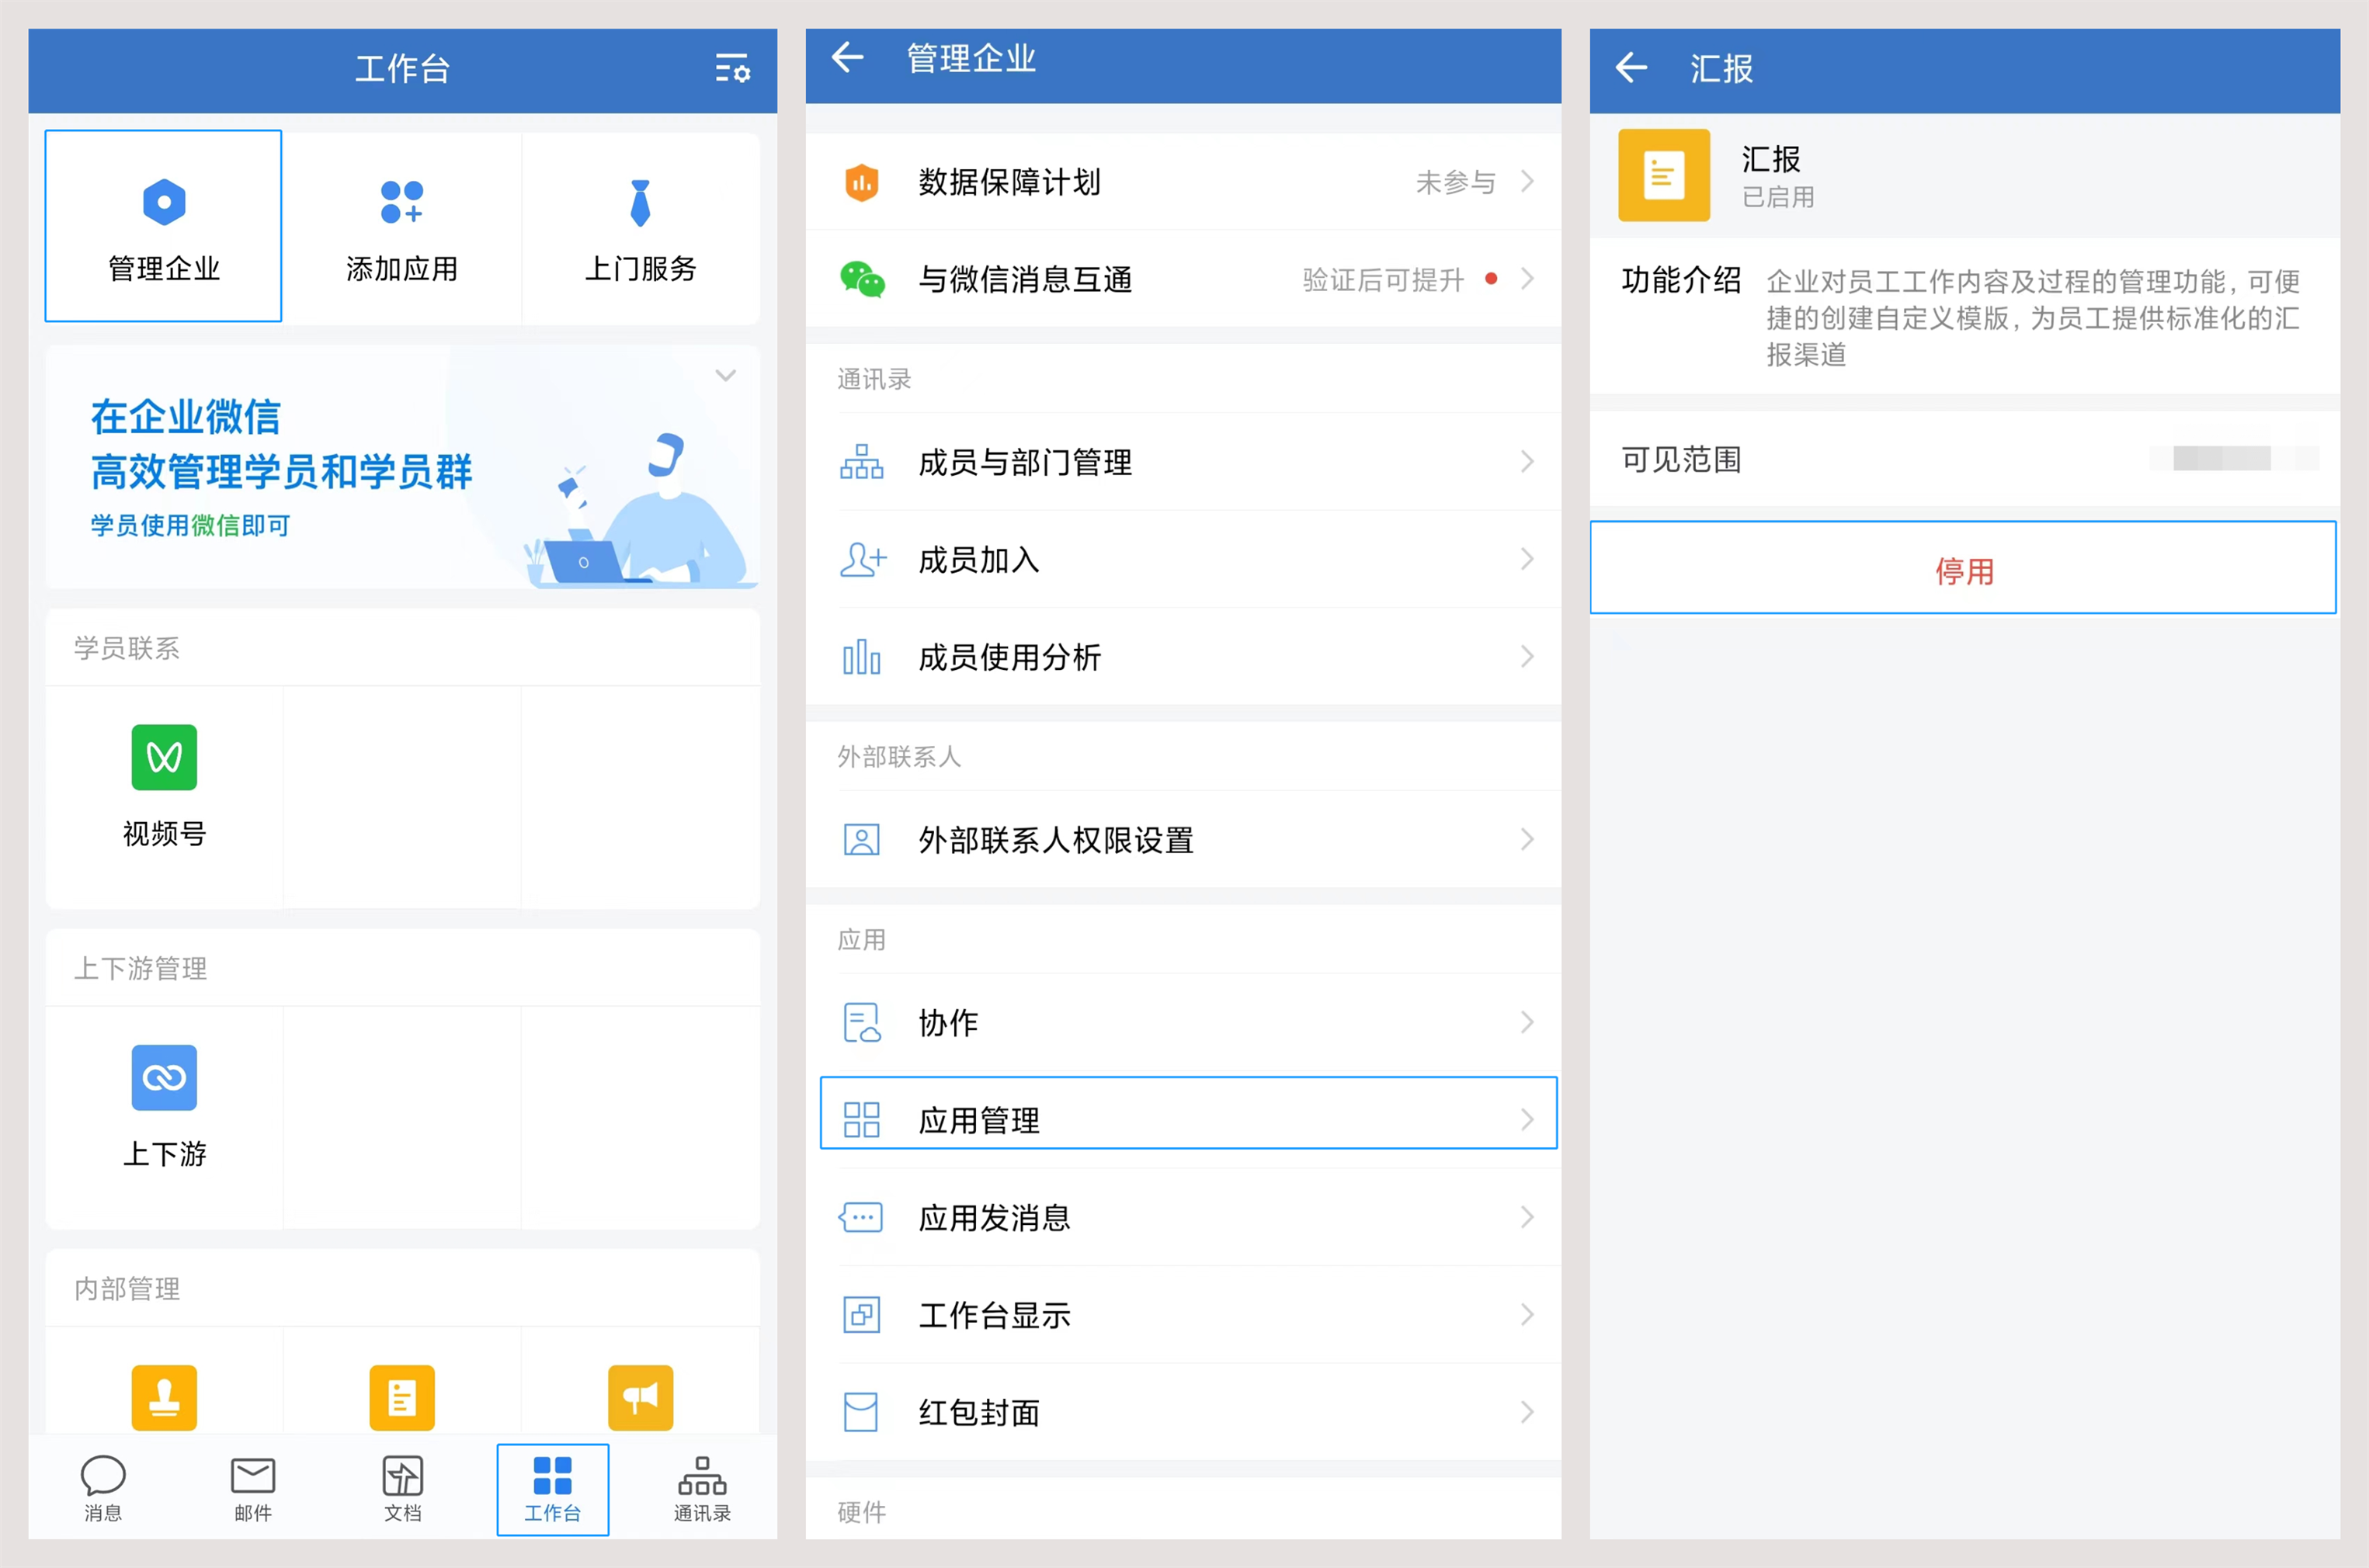Click the 上下游管理 section header
Viewport: 2369px width, 1568px height.
pyautogui.click(x=141, y=968)
